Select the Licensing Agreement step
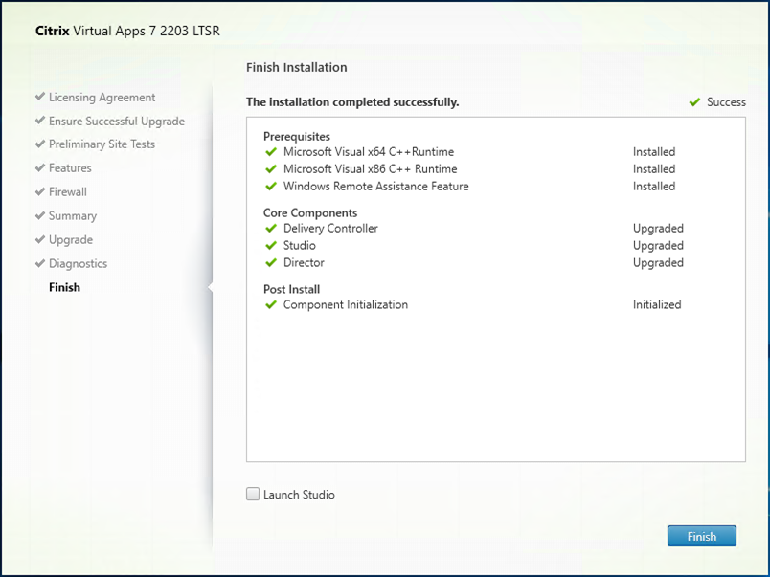This screenshot has height=577, width=770. (102, 98)
